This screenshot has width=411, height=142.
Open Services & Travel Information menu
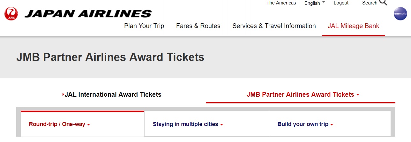(x=274, y=26)
